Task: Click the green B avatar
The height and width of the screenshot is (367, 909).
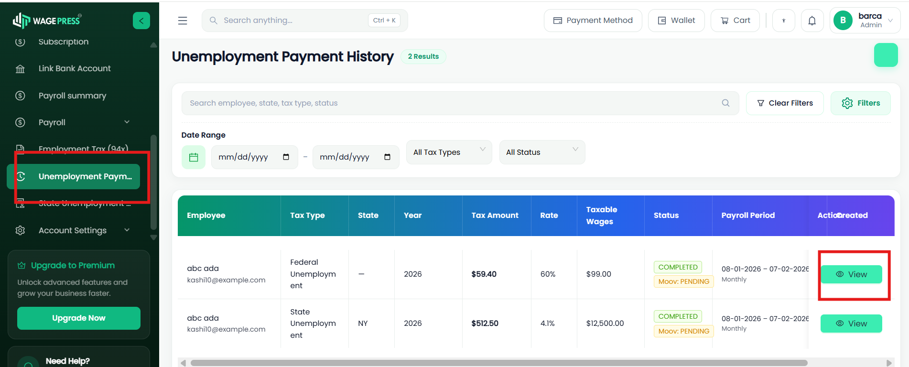Action: coord(843,21)
